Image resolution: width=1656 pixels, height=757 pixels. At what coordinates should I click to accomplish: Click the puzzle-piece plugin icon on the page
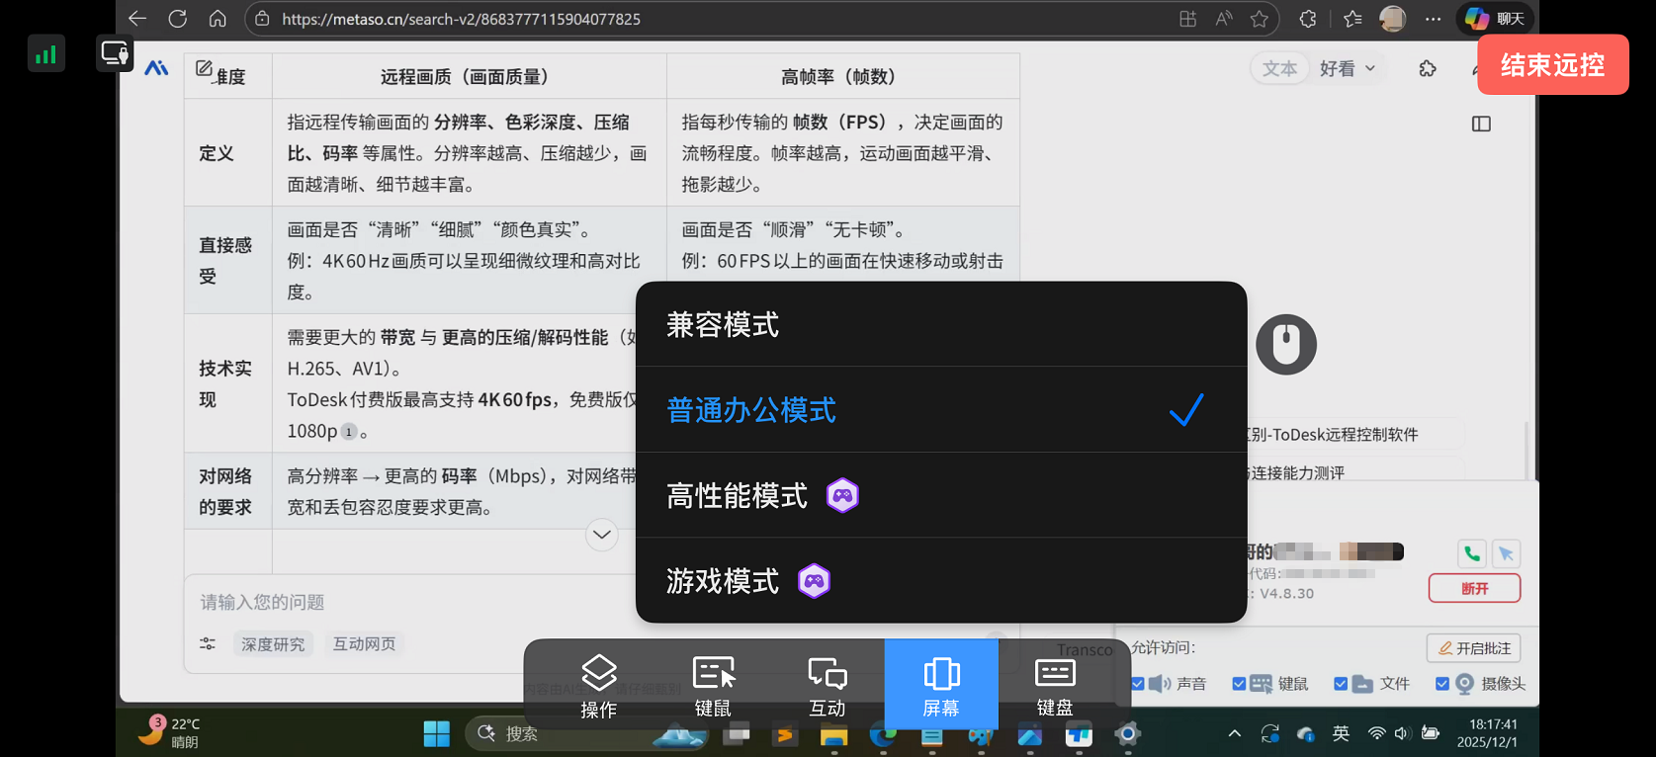pyautogui.click(x=1427, y=68)
